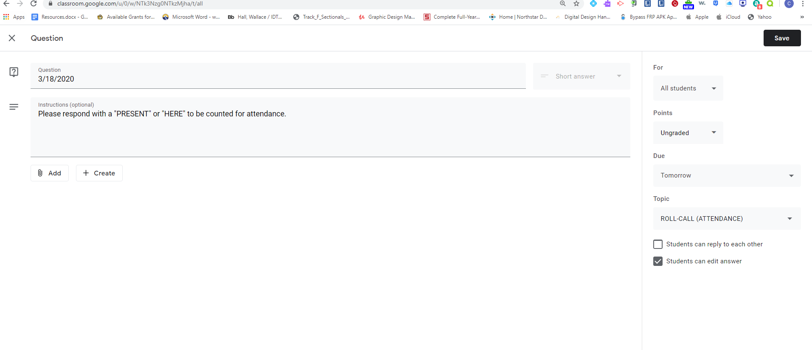Show more bookmarks with the overflow chevron
This screenshot has height=350, width=812.
tap(802, 17)
